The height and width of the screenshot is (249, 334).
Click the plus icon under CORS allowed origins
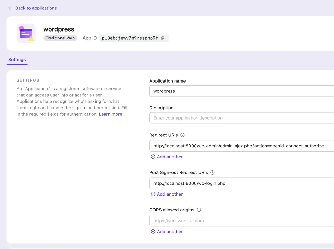click(x=153, y=231)
